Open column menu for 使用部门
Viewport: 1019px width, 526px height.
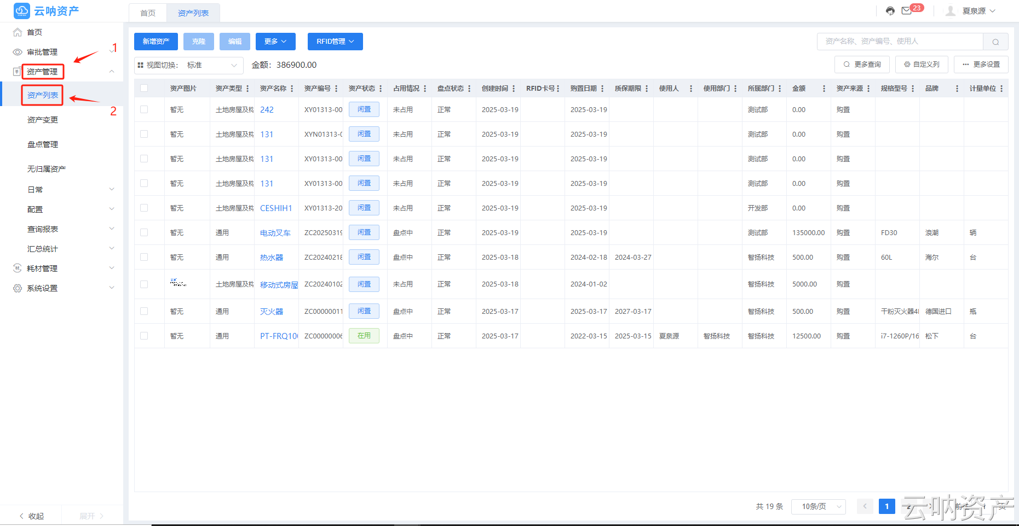tap(735, 89)
